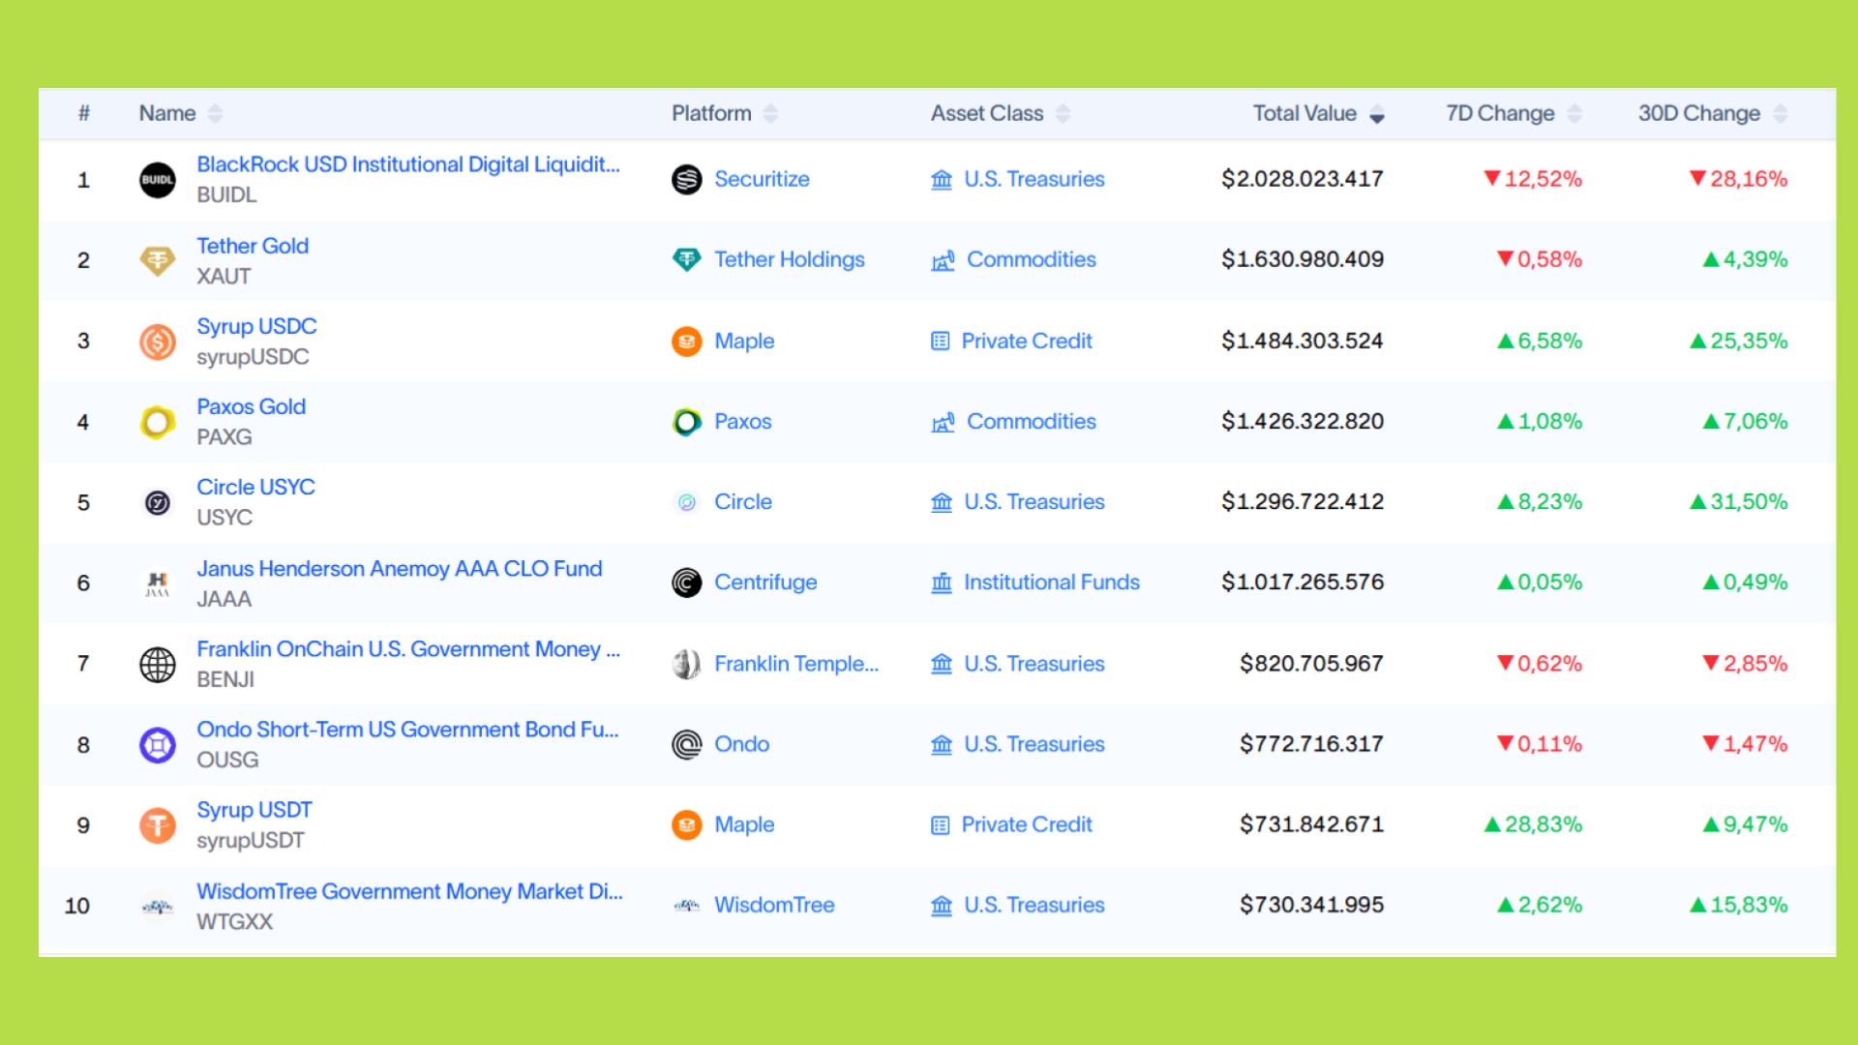
Task: Open BlackRock USD Institutional Digital Liquidity link
Action: [x=407, y=164]
